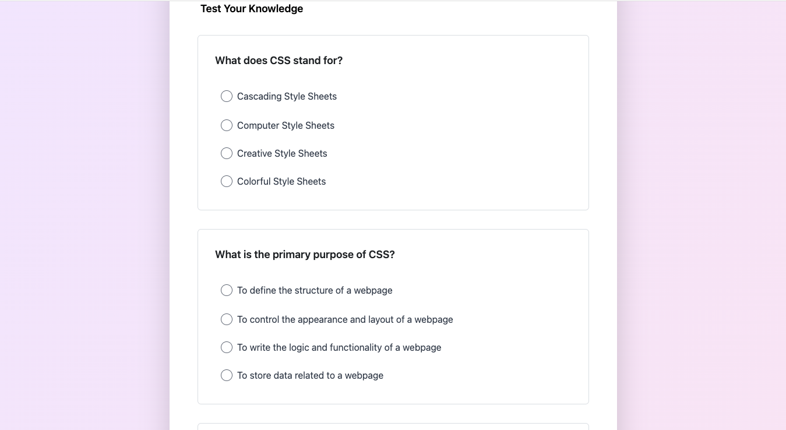This screenshot has width=786, height=430.
Task: Pick radio for 'write the logic and functionality'
Action: [227, 347]
